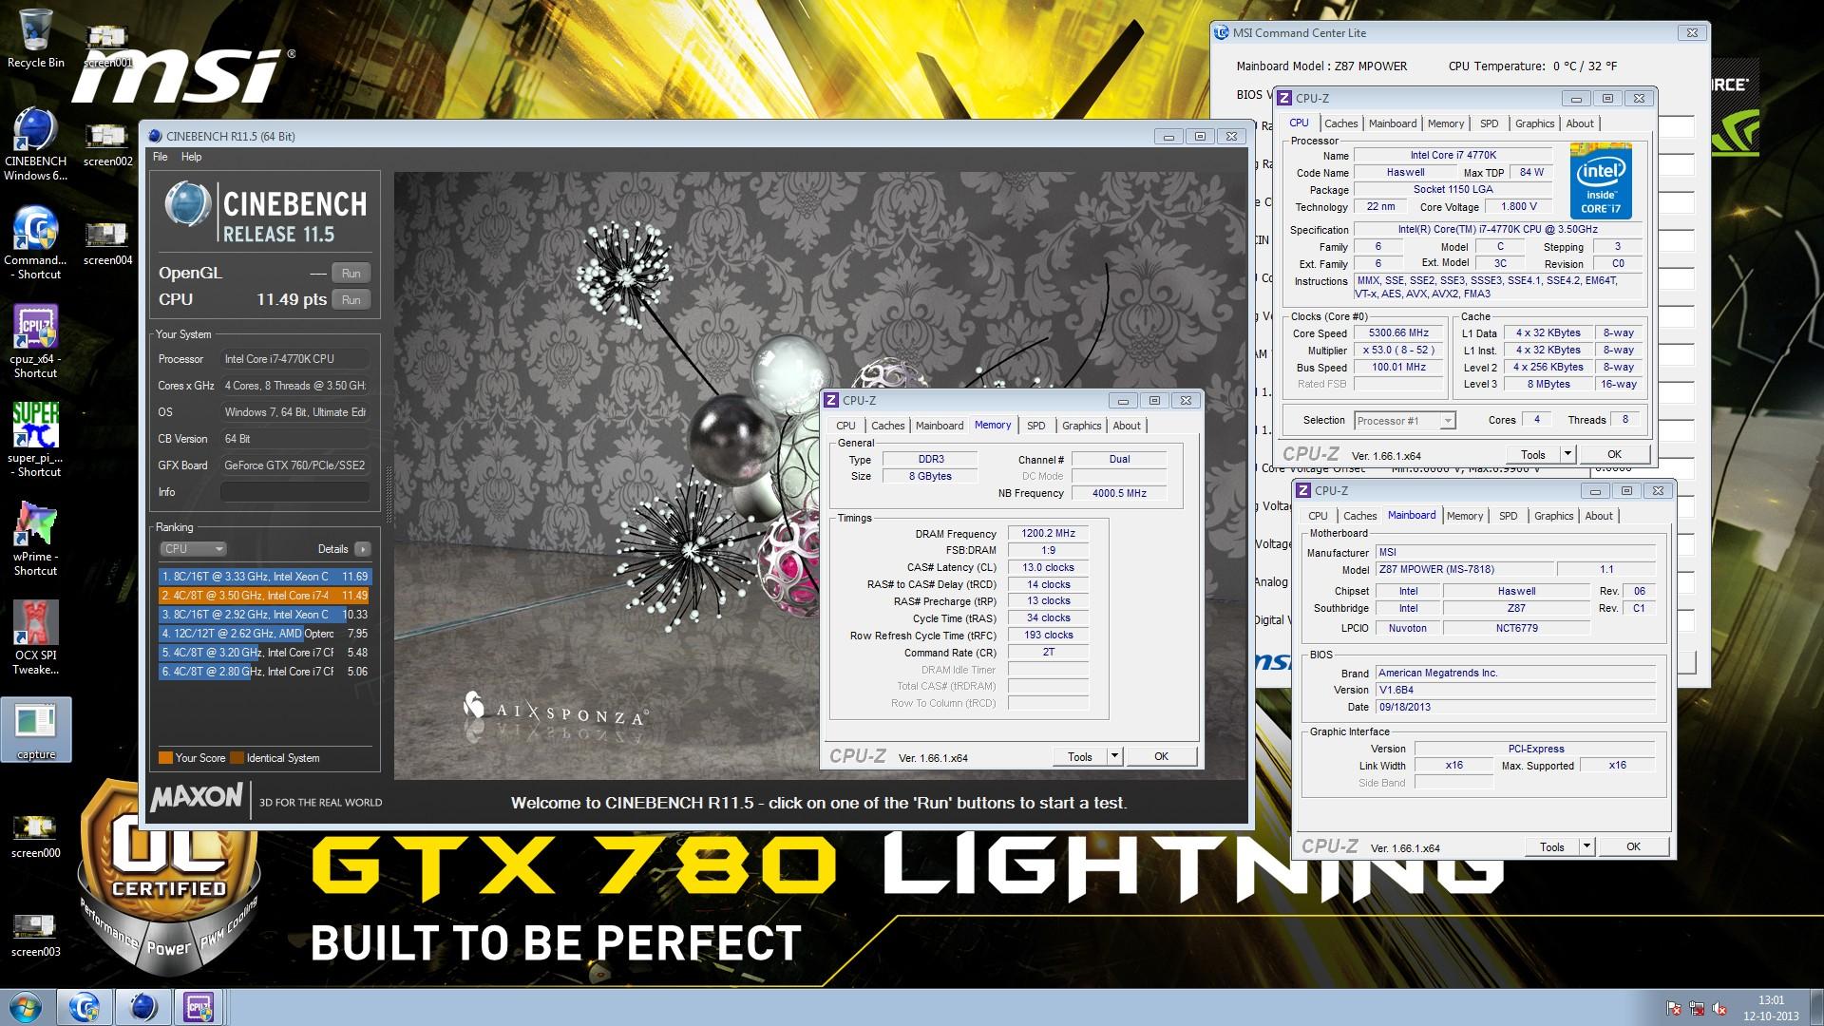The height and width of the screenshot is (1026, 1824).
Task: Switch to SPD tab in CPU-Z Memory window
Action: click(1035, 426)
